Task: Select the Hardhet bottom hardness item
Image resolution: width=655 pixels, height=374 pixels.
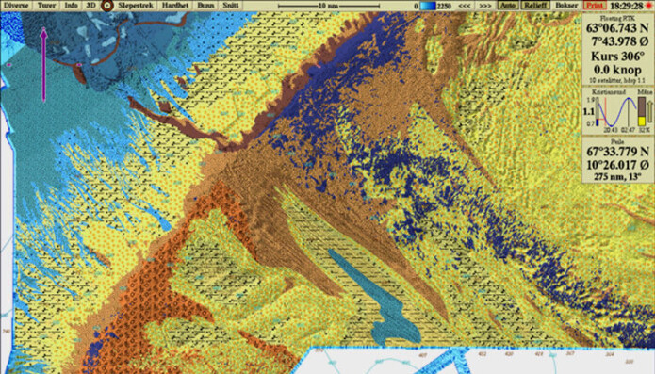Action: click(175, 6)
